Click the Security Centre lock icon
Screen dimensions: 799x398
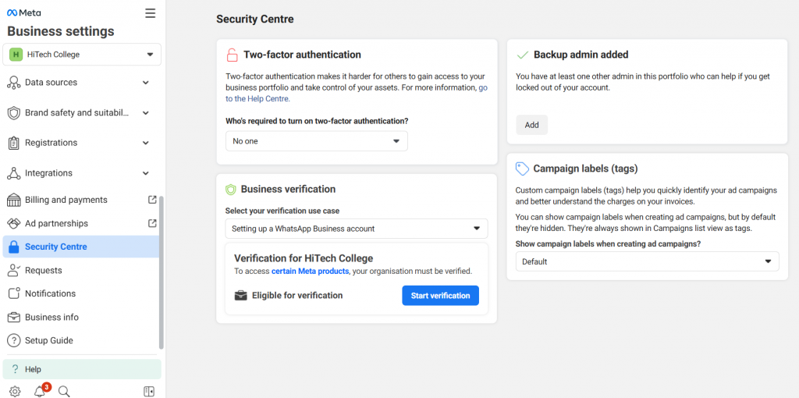coord(14,247)
